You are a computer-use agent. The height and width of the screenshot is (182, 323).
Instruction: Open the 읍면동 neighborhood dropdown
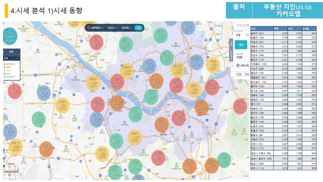click(127, 28)
